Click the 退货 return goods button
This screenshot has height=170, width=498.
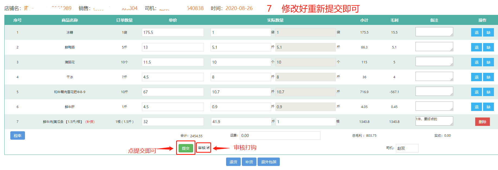[x=233, y=162]
